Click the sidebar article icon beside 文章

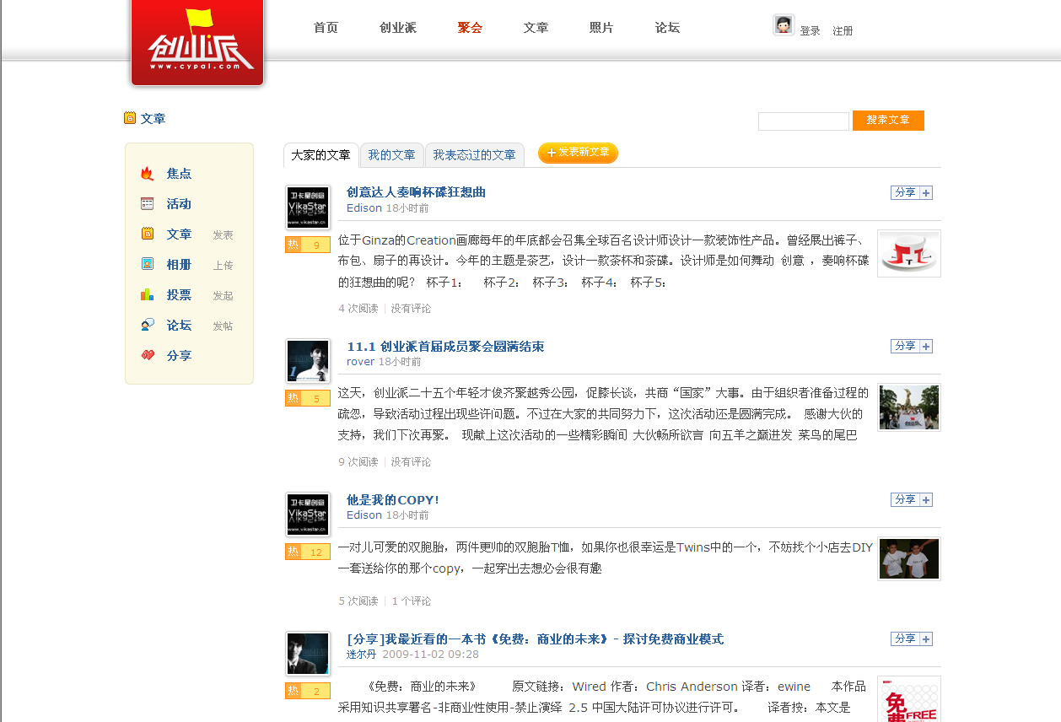(148, 234)
